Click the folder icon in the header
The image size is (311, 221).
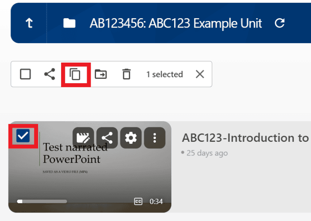click(x=69, y=23)
